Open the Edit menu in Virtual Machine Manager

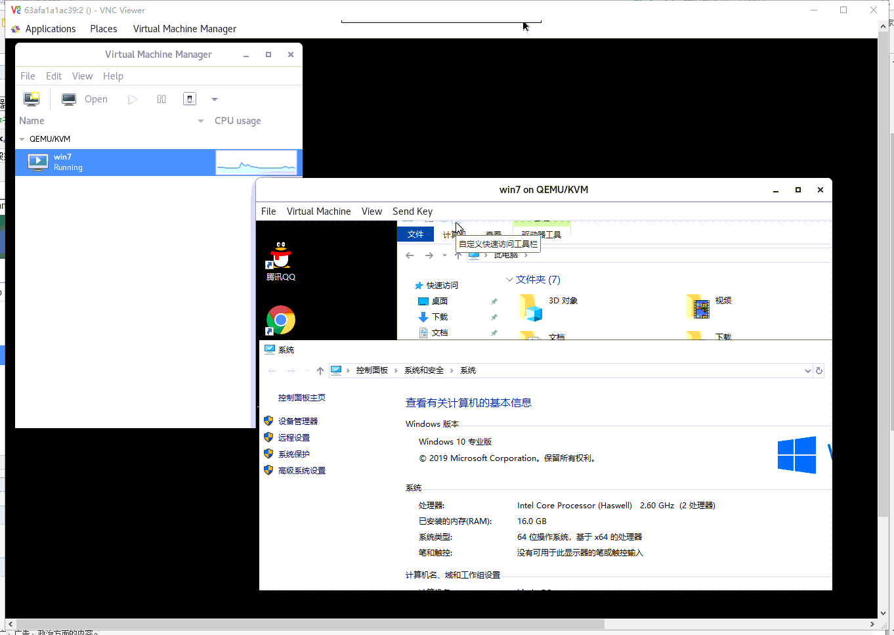pos(54,76)
